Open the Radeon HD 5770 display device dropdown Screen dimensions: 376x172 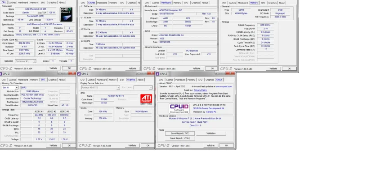tap(100, 88)
